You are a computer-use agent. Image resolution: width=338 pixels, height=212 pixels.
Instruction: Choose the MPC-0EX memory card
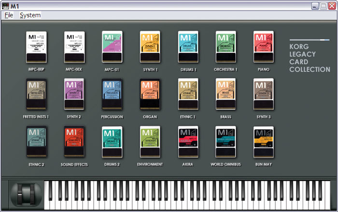pyautogui.click(x=74, y=47)
